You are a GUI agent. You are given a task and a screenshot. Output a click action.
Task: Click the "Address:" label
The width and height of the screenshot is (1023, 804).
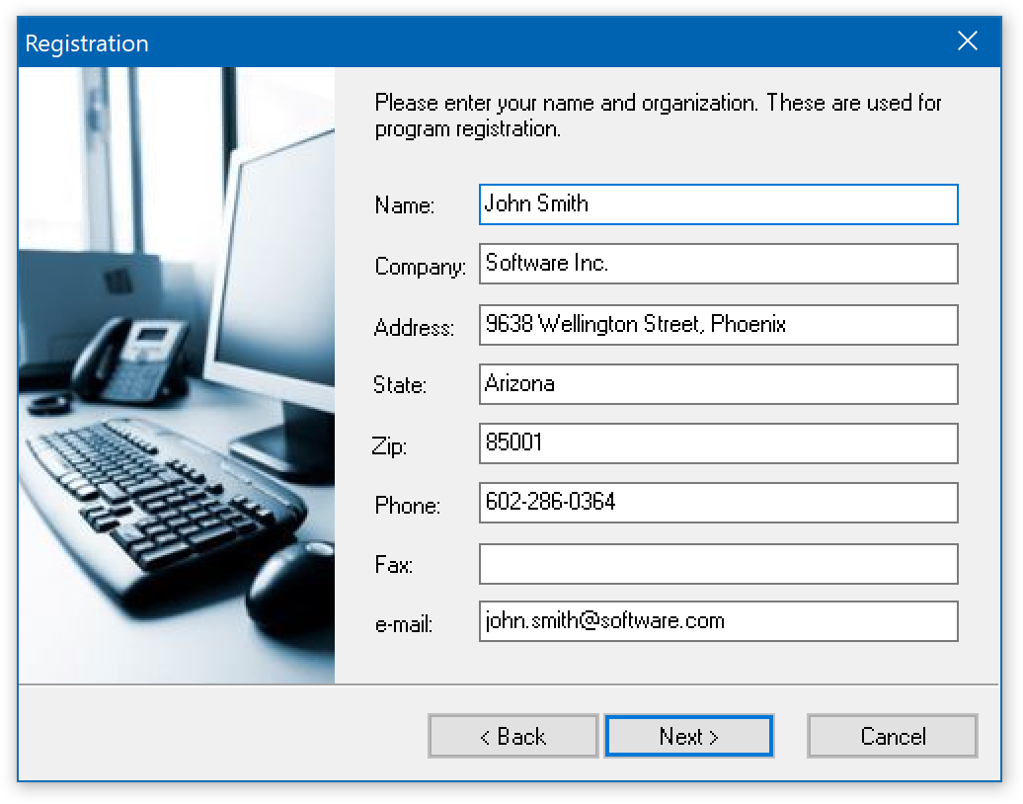pos(414,327)
